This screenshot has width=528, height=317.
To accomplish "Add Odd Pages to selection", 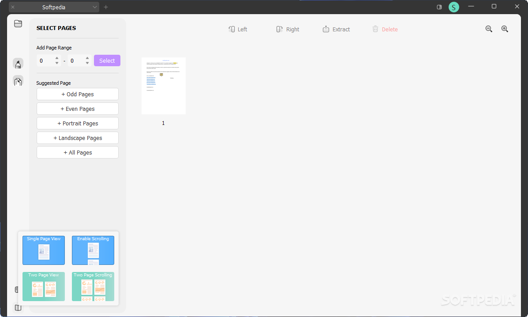I will pyautogui.click(x=78, y=94).
